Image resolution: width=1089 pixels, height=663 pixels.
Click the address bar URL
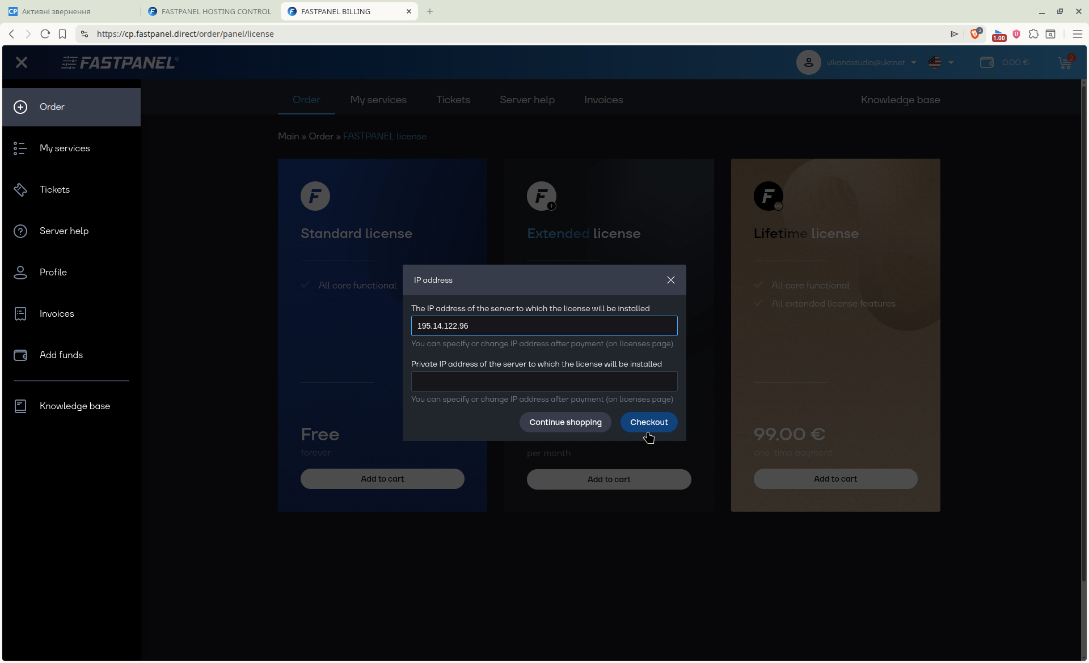(x=185, y=34)
